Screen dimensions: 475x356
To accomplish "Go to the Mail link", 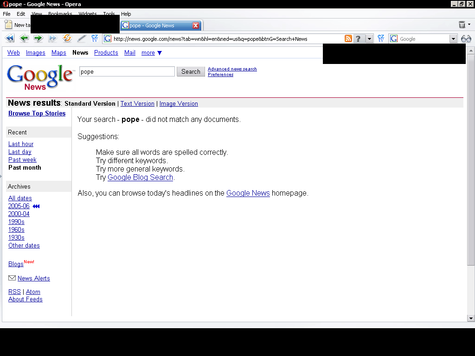I will (x=130, y=53).
